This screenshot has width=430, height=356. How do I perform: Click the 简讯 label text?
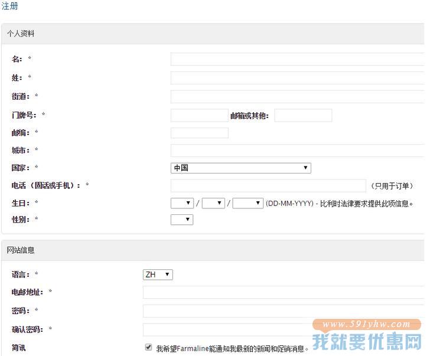click(x=19, y=348)
